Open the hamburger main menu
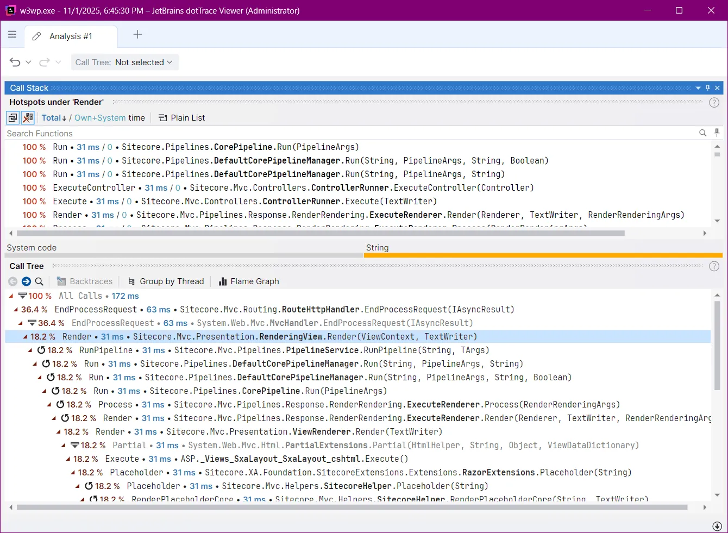 tap(12, 35)
